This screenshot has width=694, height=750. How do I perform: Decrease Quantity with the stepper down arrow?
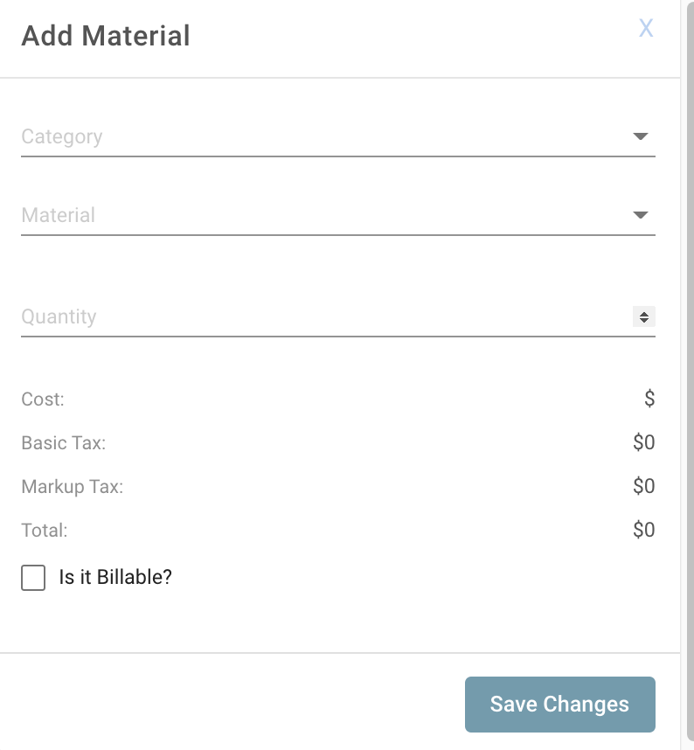[x=644, y=321]
